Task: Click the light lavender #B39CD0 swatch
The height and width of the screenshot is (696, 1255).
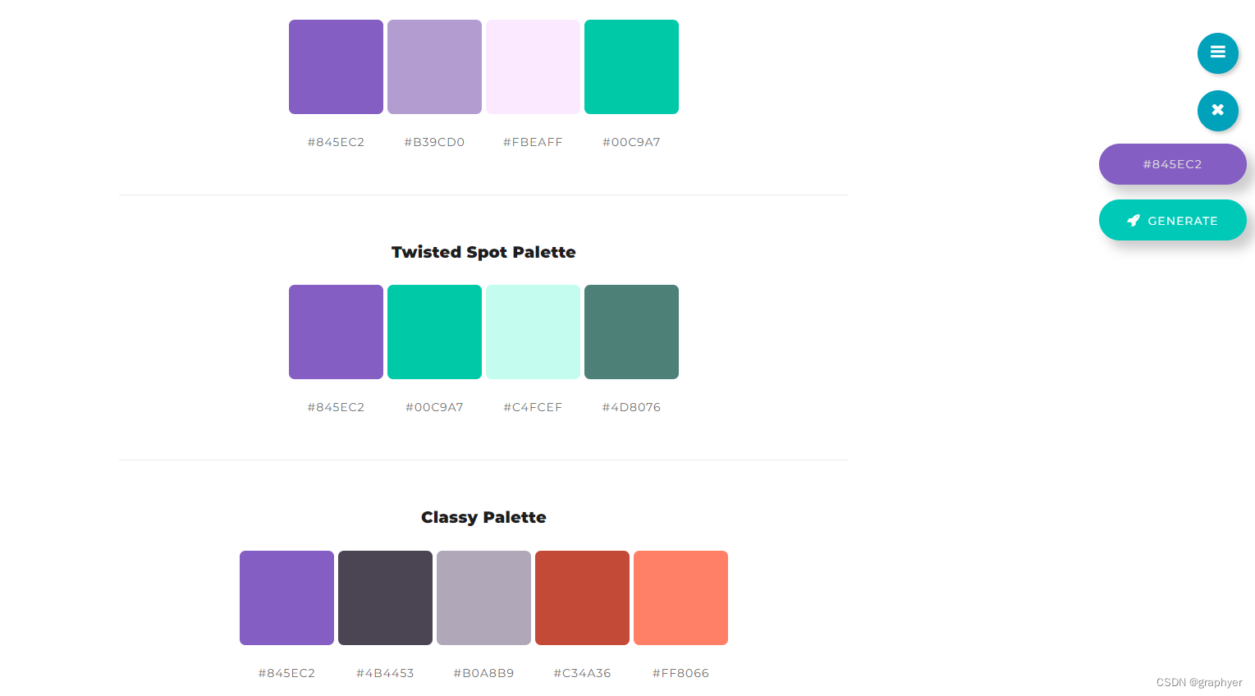Action: [x=434, y=66]
